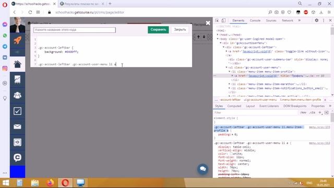This screenshot has width=334, height=188.
Task: Open the checkmark tasks icon in sidebar
Action: click(x=17, y=111)
